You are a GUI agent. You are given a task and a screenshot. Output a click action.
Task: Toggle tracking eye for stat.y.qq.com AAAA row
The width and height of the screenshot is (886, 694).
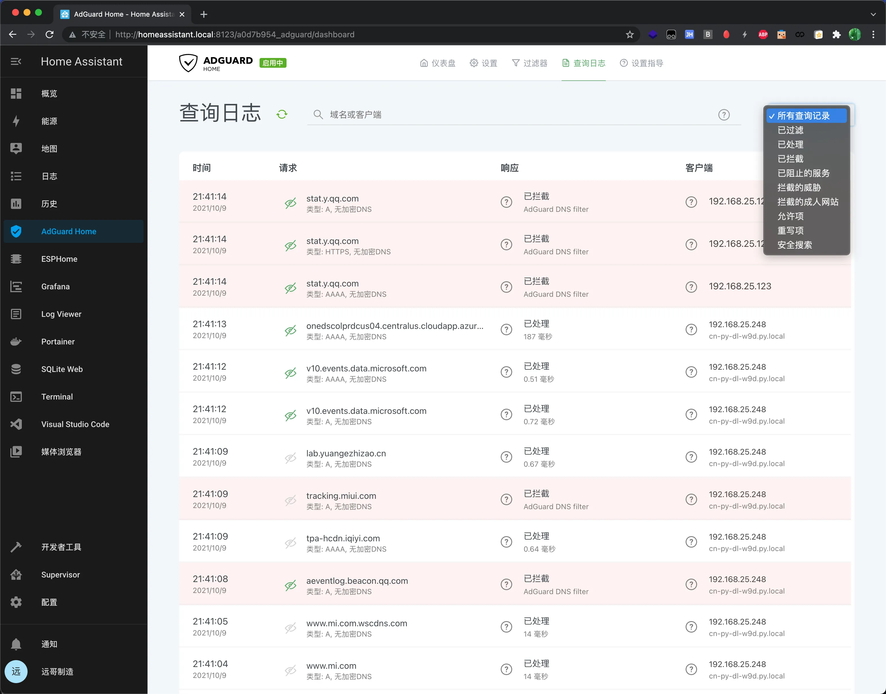click(290, 288)
